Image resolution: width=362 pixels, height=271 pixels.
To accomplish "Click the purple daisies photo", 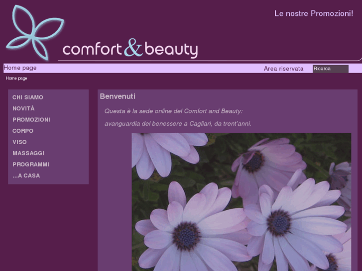I will [241, 202].
